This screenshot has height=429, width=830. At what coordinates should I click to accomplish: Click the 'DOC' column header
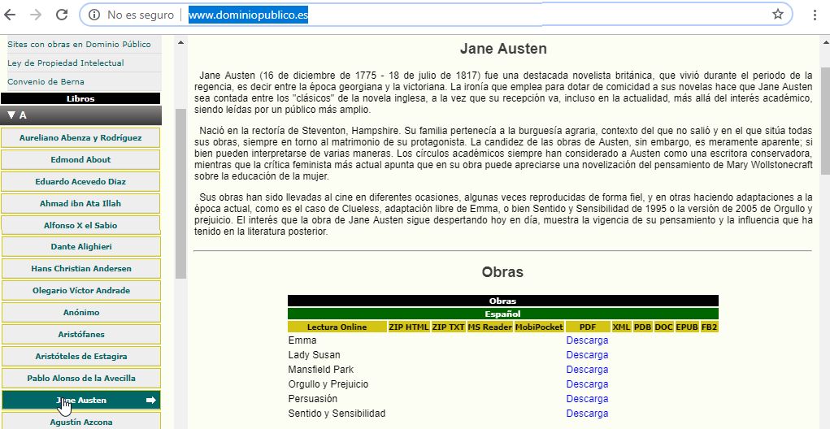coord(664,327)
